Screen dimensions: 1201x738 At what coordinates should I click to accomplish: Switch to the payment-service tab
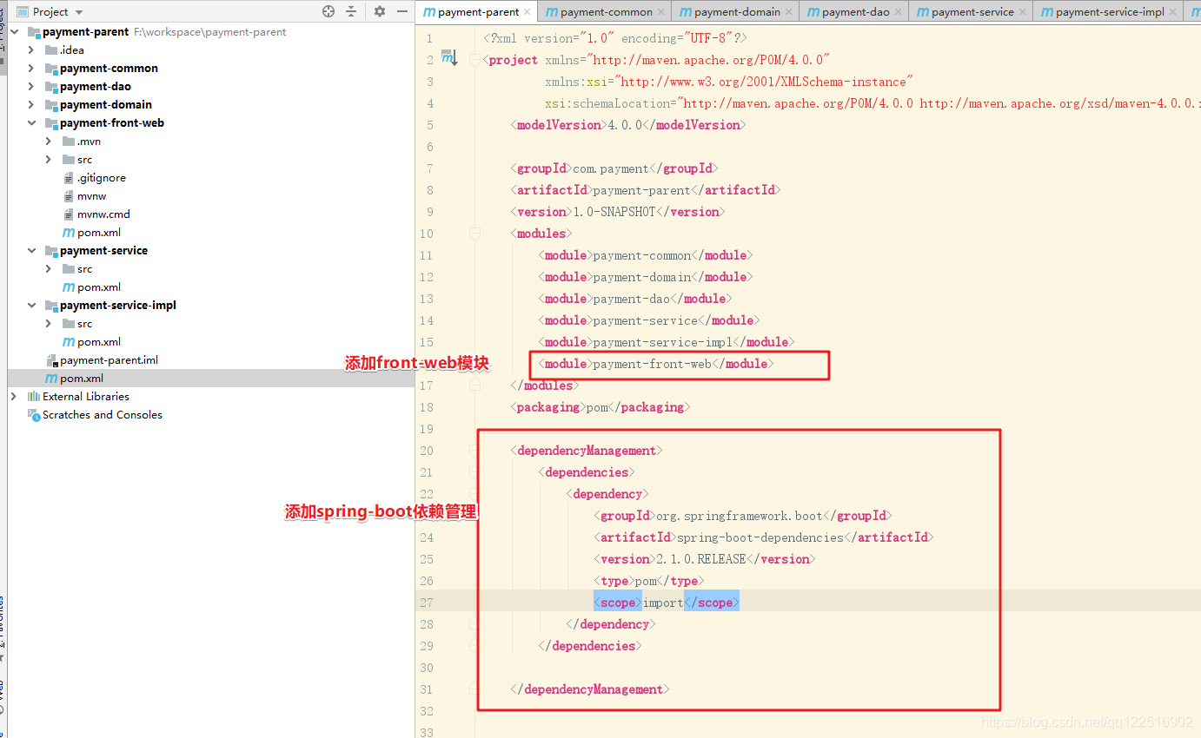(971, 12)
